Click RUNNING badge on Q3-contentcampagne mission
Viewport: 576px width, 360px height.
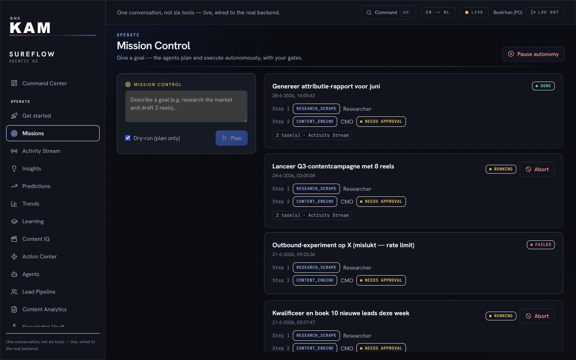(x=501, y=169)
